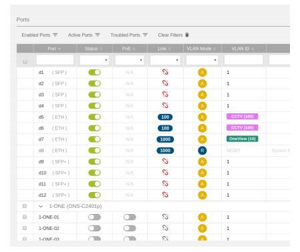Click the broken link icon for port d9
This screenshot has height=252, width=300.
tap(165, 161)
